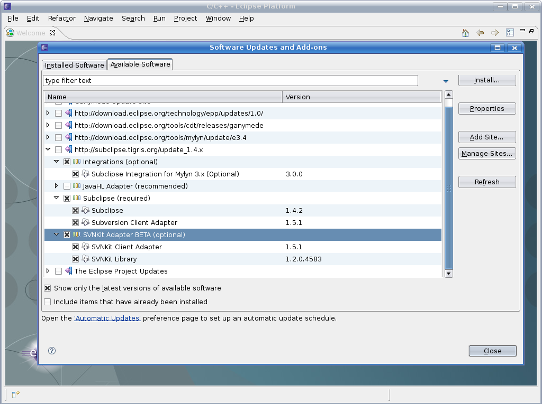Open help with the question mark icon
The height and width of the screenshot is (404, 542).
click(x=52, y=351)
